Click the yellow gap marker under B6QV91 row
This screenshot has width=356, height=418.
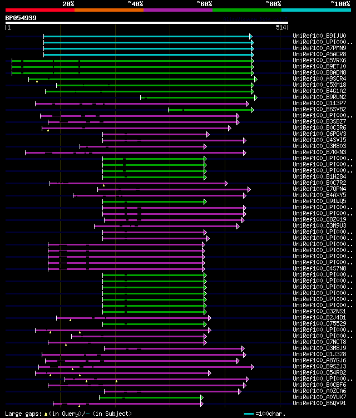79,406
